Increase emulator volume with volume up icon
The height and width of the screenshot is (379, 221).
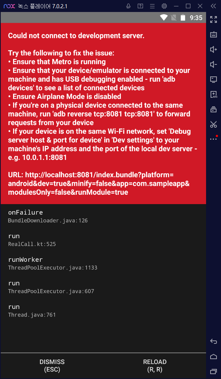click(x=213, y=49)
